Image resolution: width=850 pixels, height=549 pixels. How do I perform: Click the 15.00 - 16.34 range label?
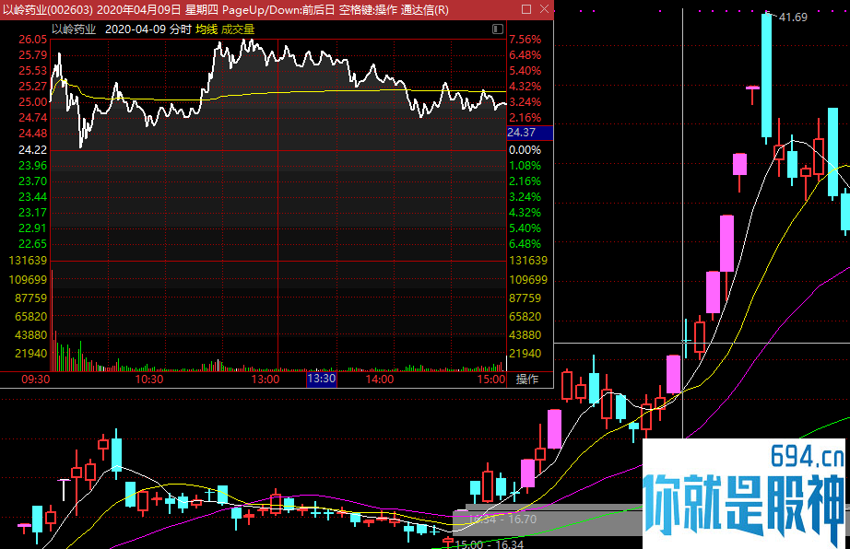pos(490,544)
